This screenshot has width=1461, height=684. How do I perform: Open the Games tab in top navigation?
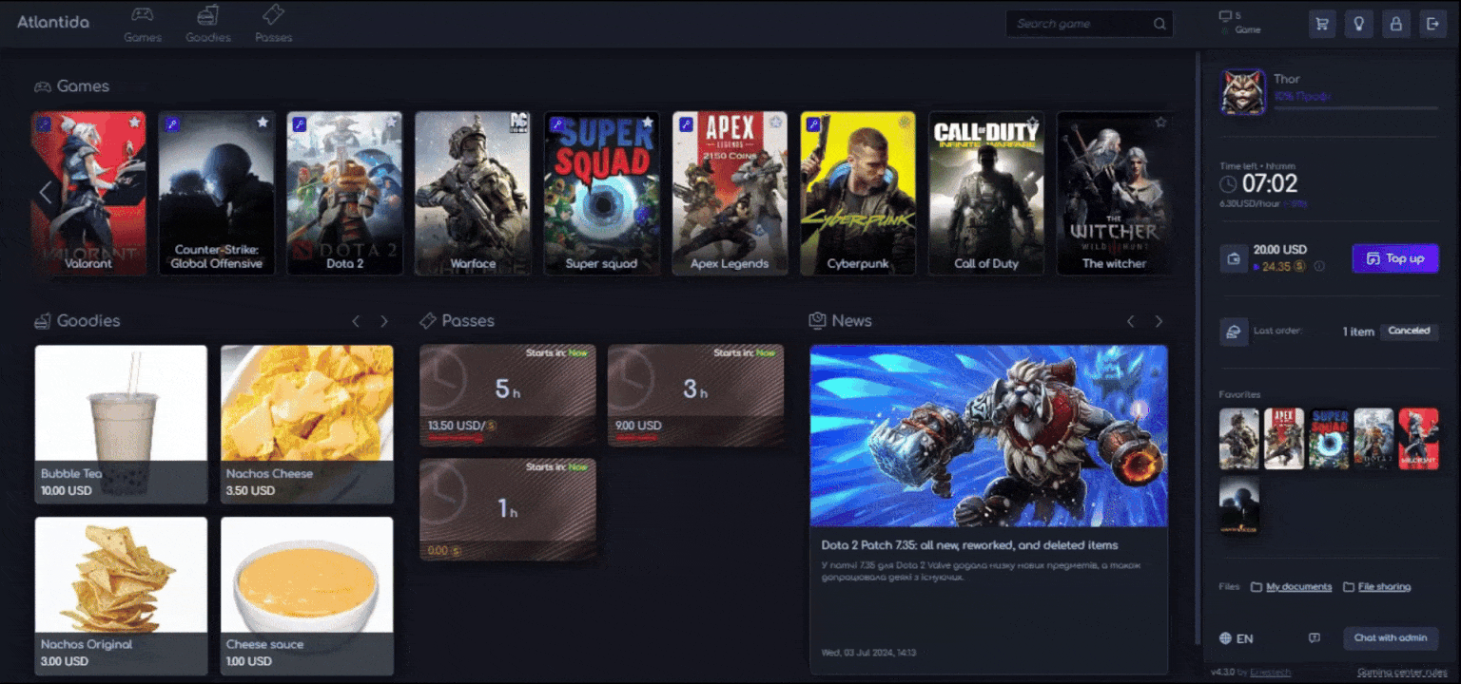click(143, 25)
